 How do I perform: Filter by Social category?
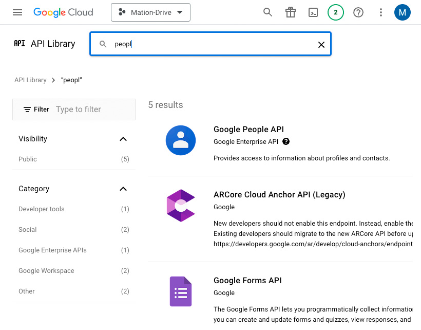74,229
